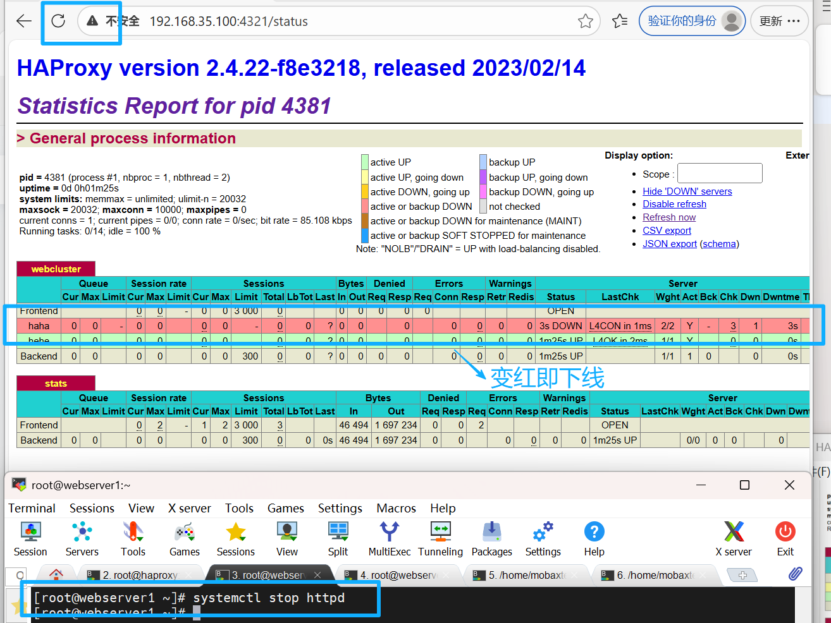
Task: Open the Help menu in menu bar
Action: click(x=443, y=508)
